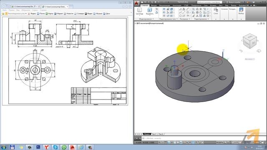267x150 pixels.
Task: Select the Polygon drawing tool
Action: 180,16
